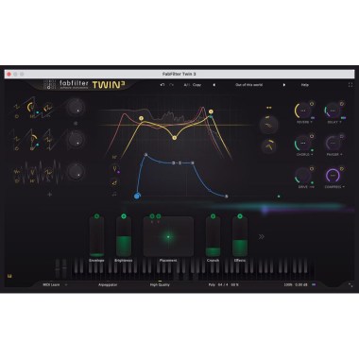This screenshot has height=359, width=359.
Task: Enter full screen mode via corner icon
Action: tap(350, 85)
